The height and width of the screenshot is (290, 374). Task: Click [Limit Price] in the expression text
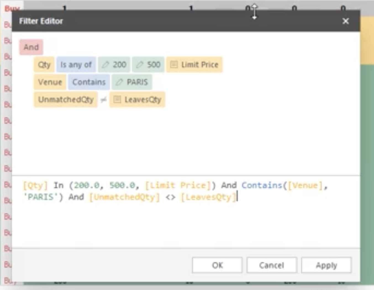click(x=178, y=185)
